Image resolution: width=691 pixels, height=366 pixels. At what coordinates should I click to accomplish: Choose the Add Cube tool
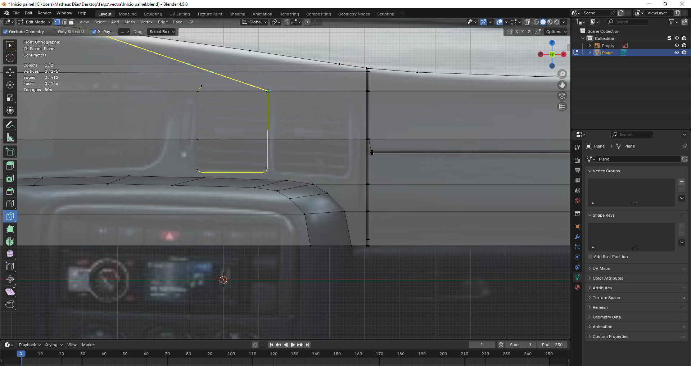tap(10, 152)
